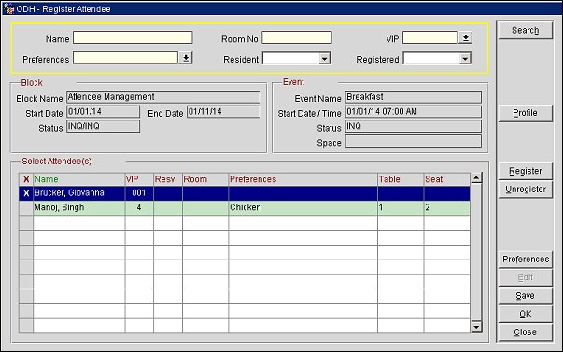This screenshot has height=352, width=563.
Task: Mark the selection box for Manoj, Singh
Action: pyautogui.click(x=26, y=208)
